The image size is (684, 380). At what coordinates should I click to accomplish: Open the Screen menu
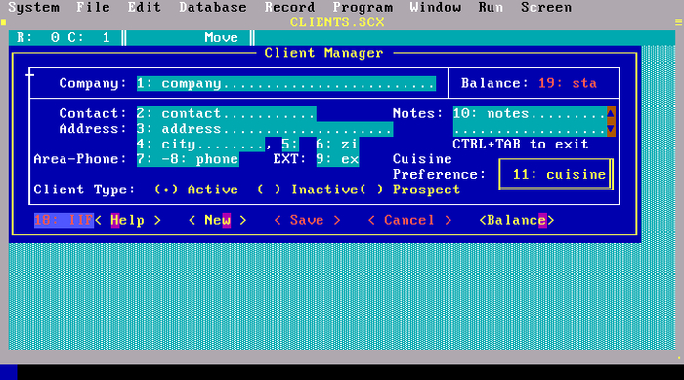(x=545, y=8)
